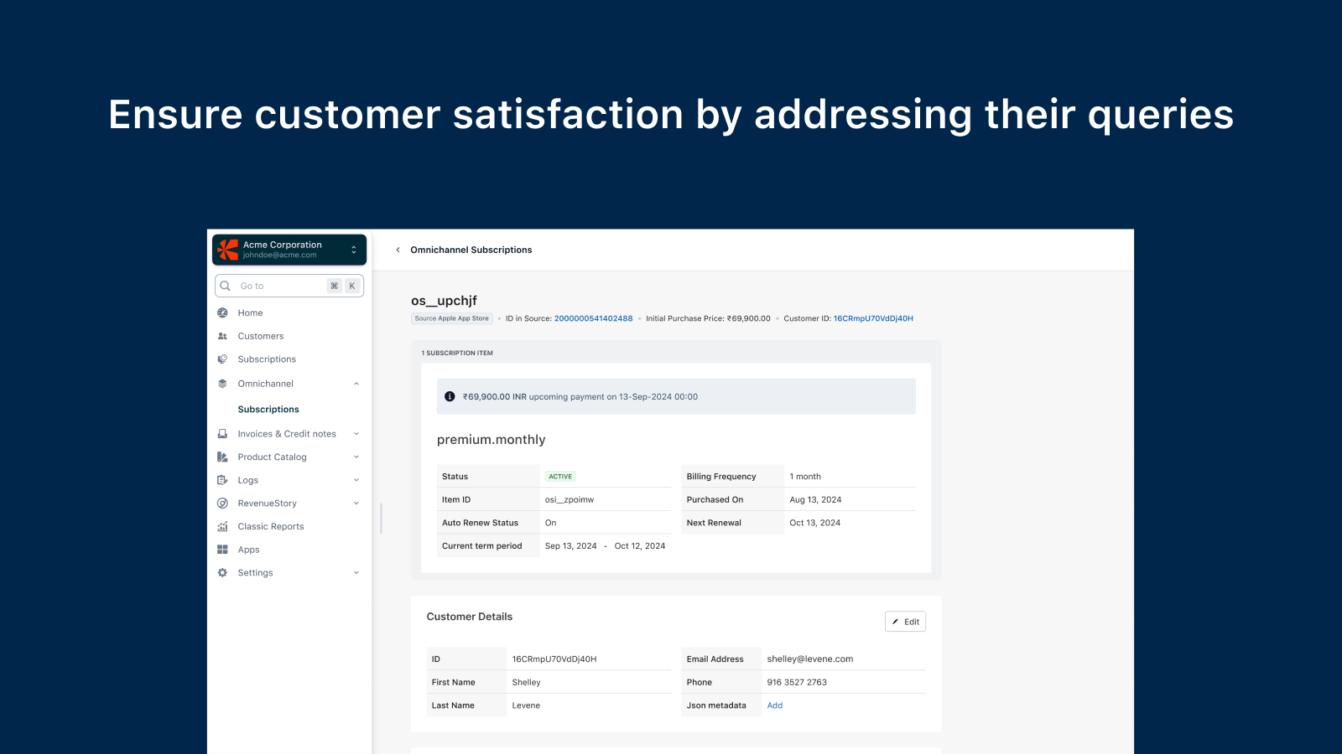Click the Logs icon

pyautogui.click(x=222, y=480)
